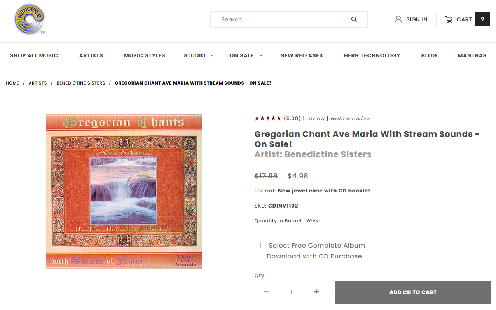This screenshot has height=310, width=496.
Task: Increase quantity with the plus icon
Action: tap(316, 292)
